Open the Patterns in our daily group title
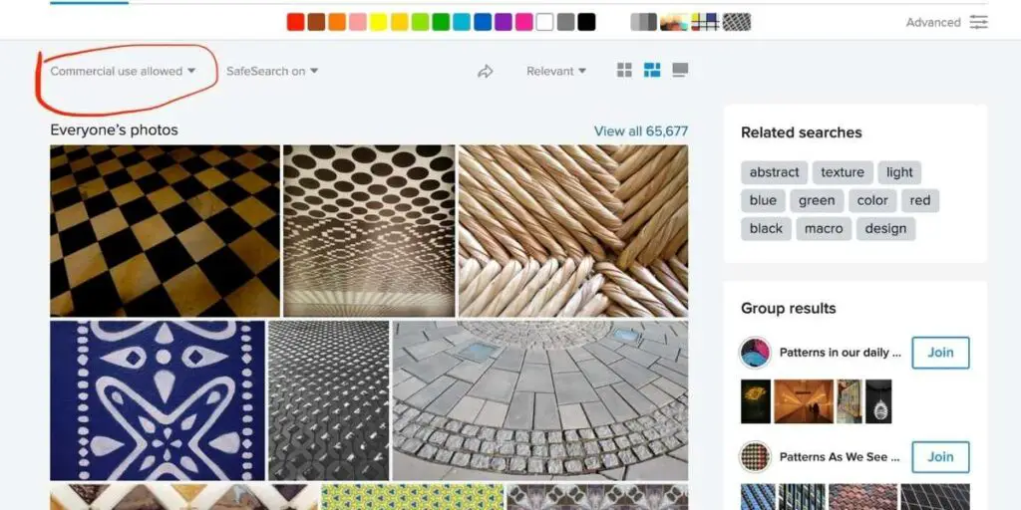Screen dimensions: 1021x510 [840, 353]
